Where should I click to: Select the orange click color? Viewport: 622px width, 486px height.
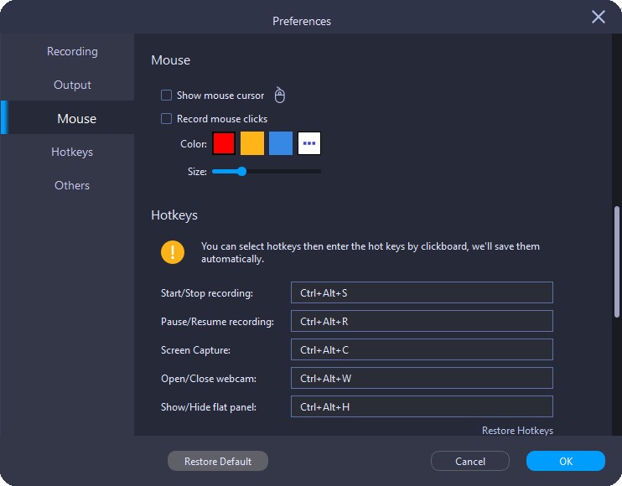(252, 143)
